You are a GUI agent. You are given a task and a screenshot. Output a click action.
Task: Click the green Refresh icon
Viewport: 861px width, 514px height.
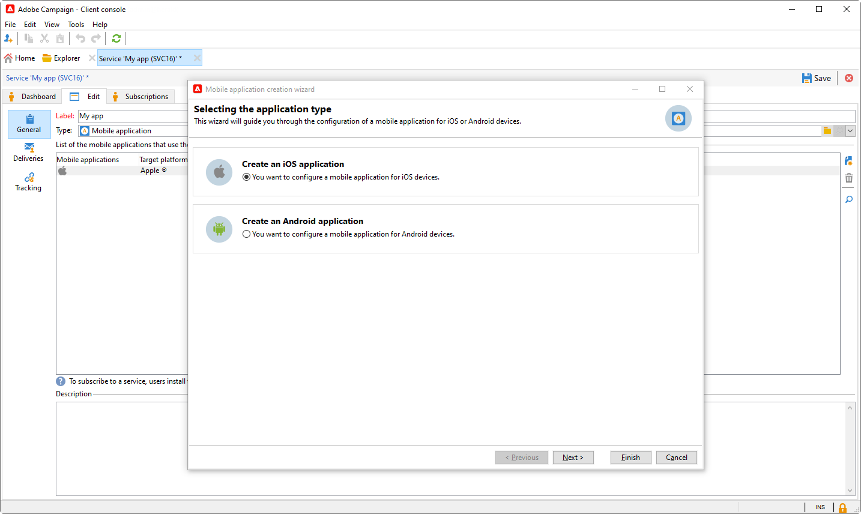point(116,38)
